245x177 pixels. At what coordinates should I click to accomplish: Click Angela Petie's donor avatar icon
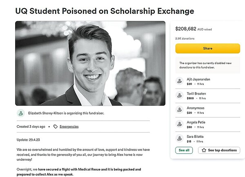click(x=179, y=124)
